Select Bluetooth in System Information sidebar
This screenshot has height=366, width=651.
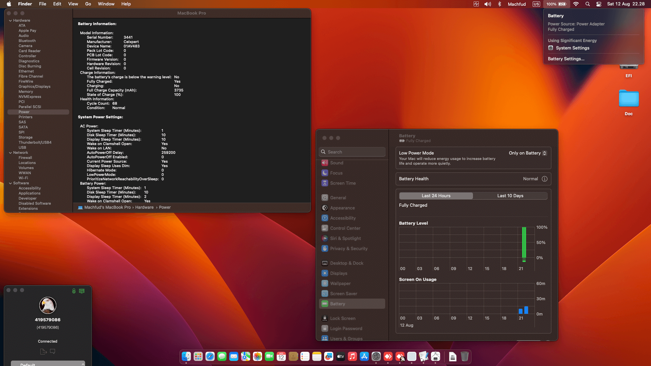tap(27, 41)
